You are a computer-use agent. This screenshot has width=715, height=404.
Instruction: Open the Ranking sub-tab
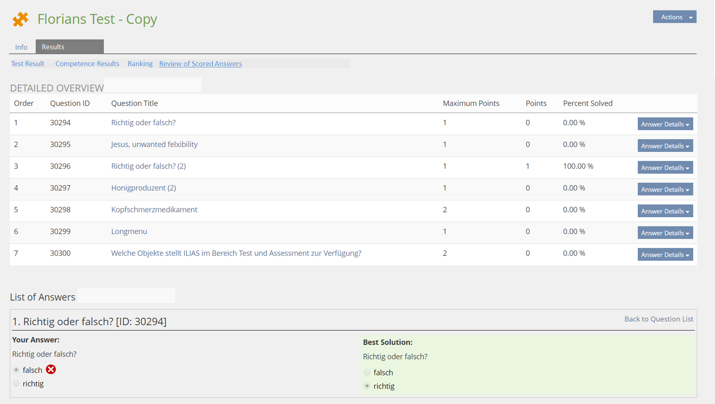(x=140, y=64)
